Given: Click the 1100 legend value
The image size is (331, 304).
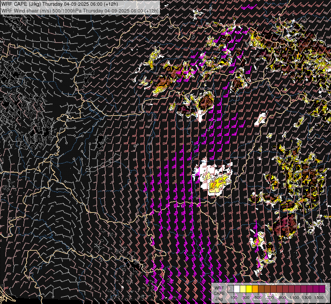Looking at the screenshot, I should tap(294, 298).
